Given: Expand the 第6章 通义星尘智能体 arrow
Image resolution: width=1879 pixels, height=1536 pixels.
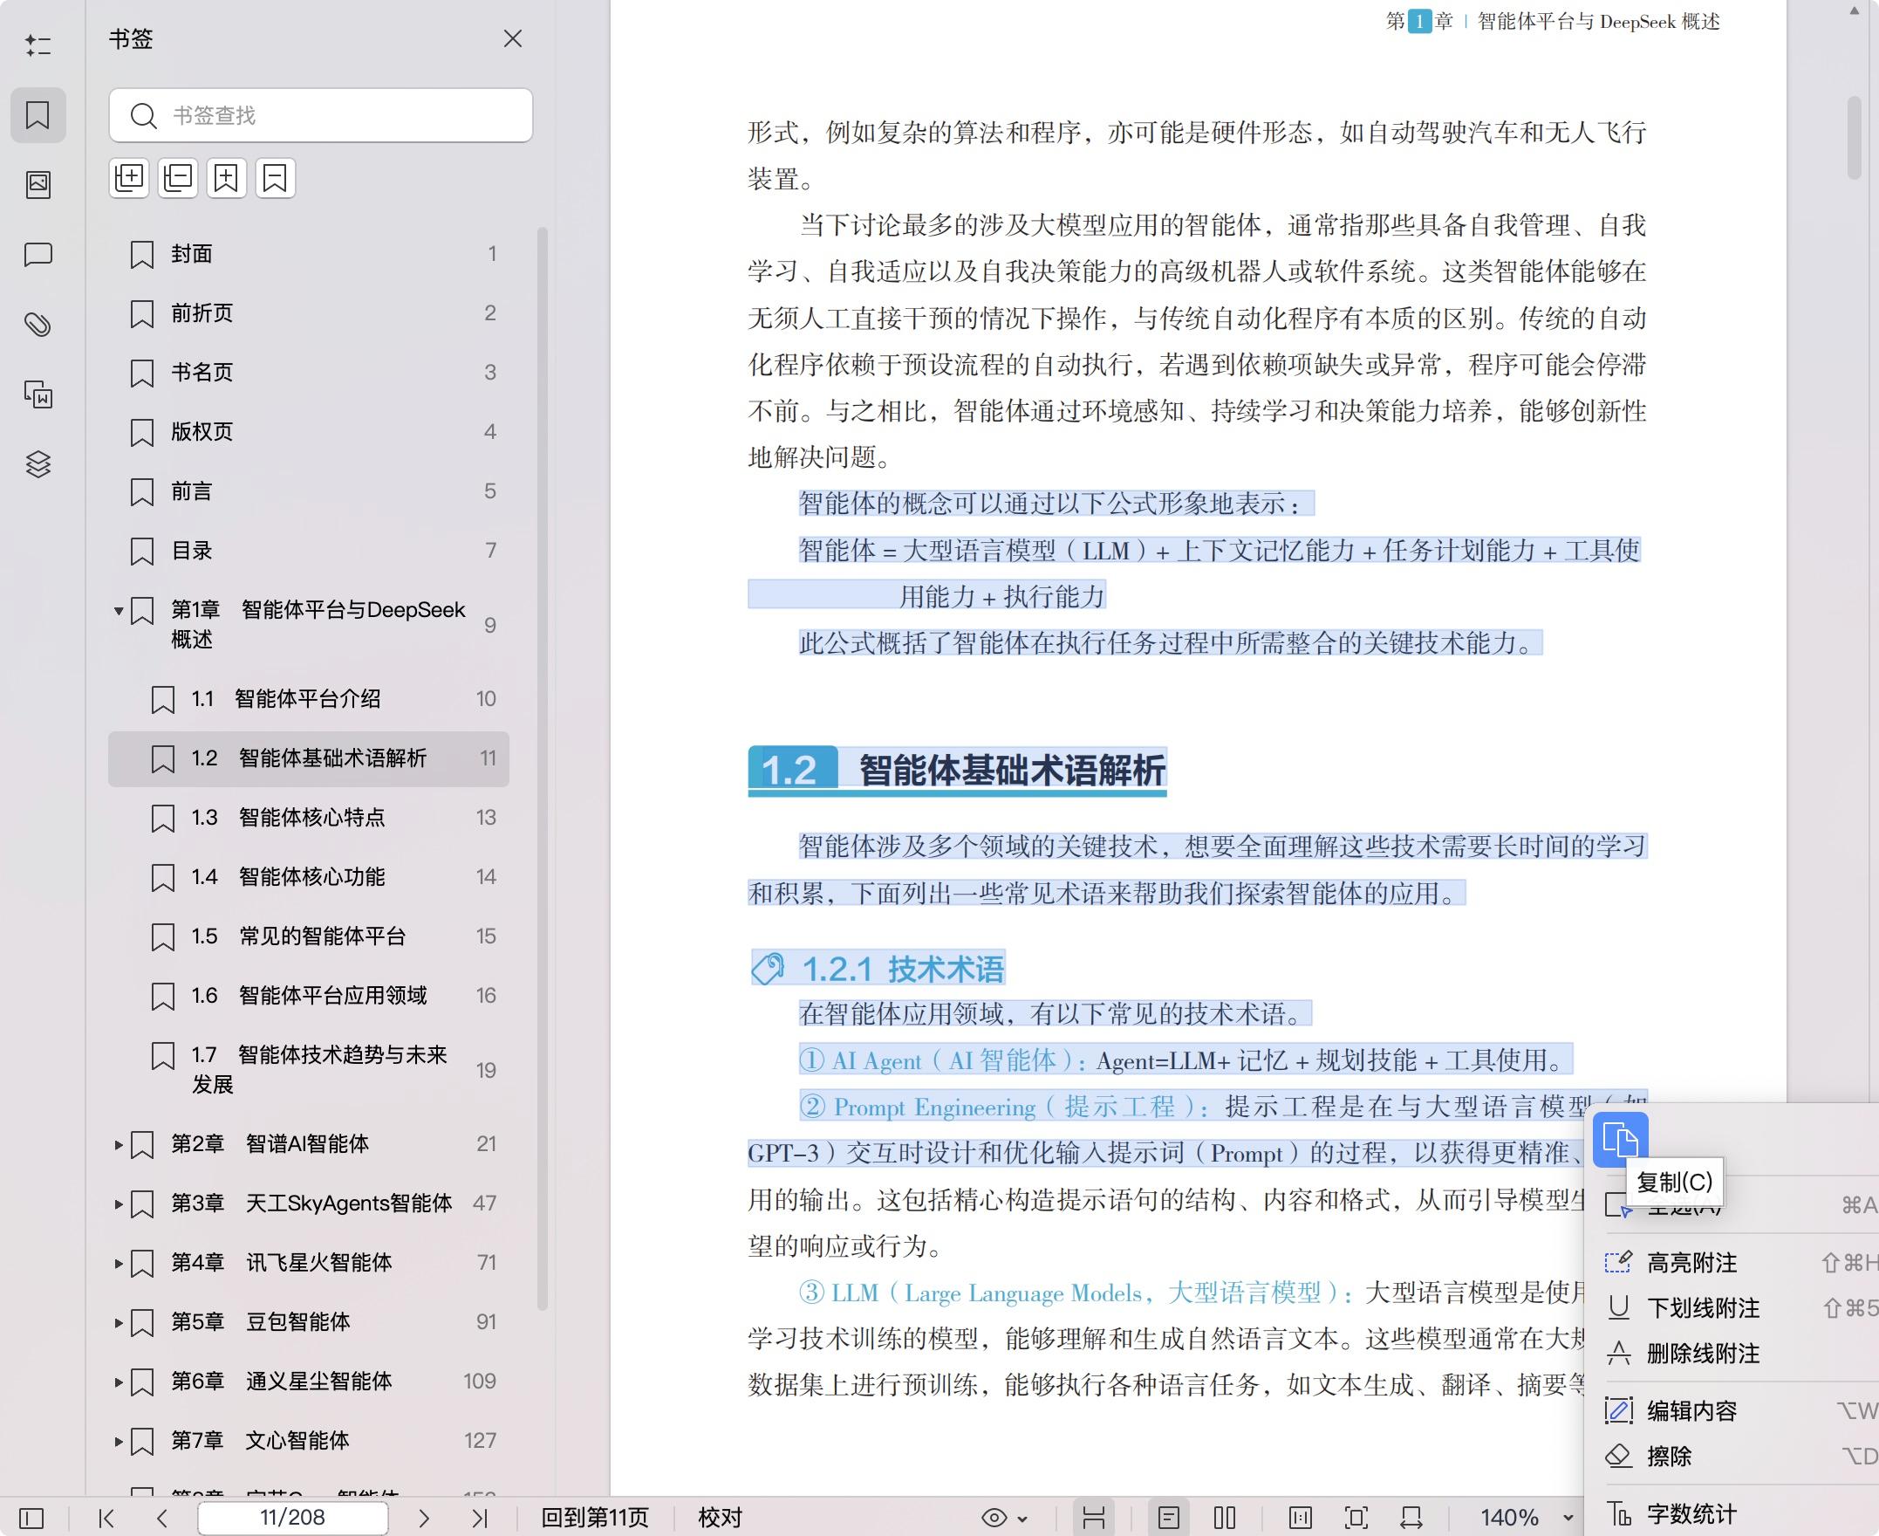Looking at the screenshot, I should tap(119, 1382).
